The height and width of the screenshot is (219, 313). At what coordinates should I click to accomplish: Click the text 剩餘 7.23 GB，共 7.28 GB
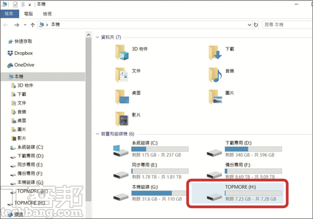(x=251, y=199)
